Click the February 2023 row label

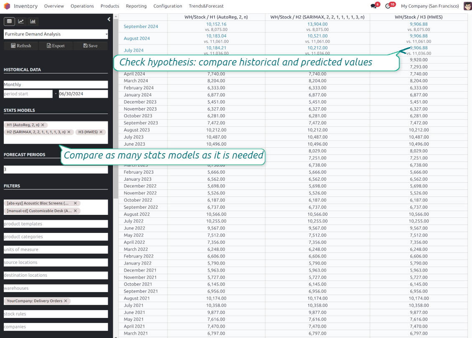click(139, 172)
